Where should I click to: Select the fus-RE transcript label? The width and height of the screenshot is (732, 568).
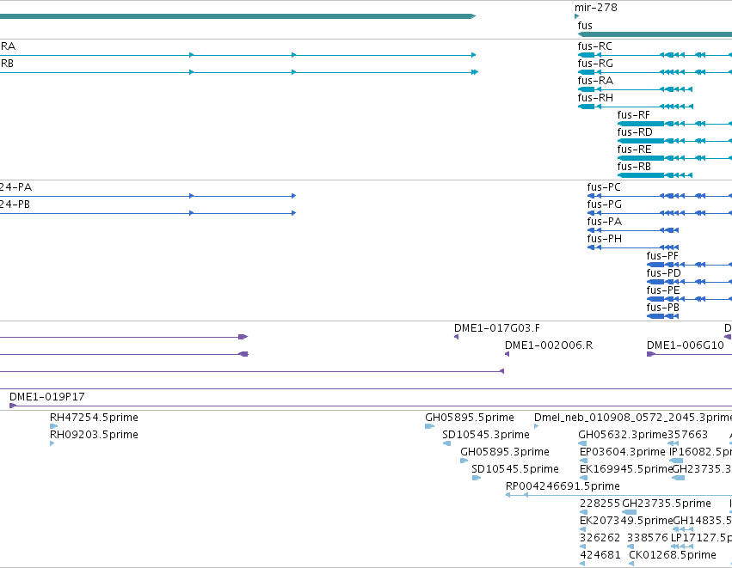point(634,150)
